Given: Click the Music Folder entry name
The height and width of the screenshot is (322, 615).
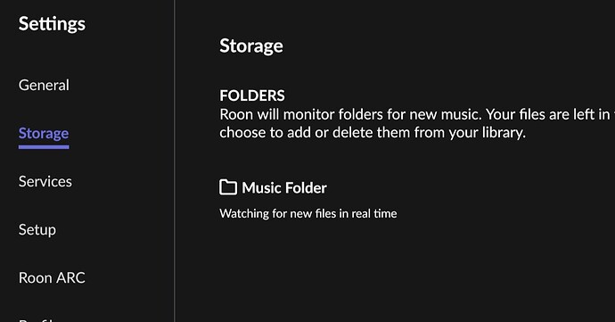Looking at the screenshot, I should pyautogui.click(x=284, y=187).
